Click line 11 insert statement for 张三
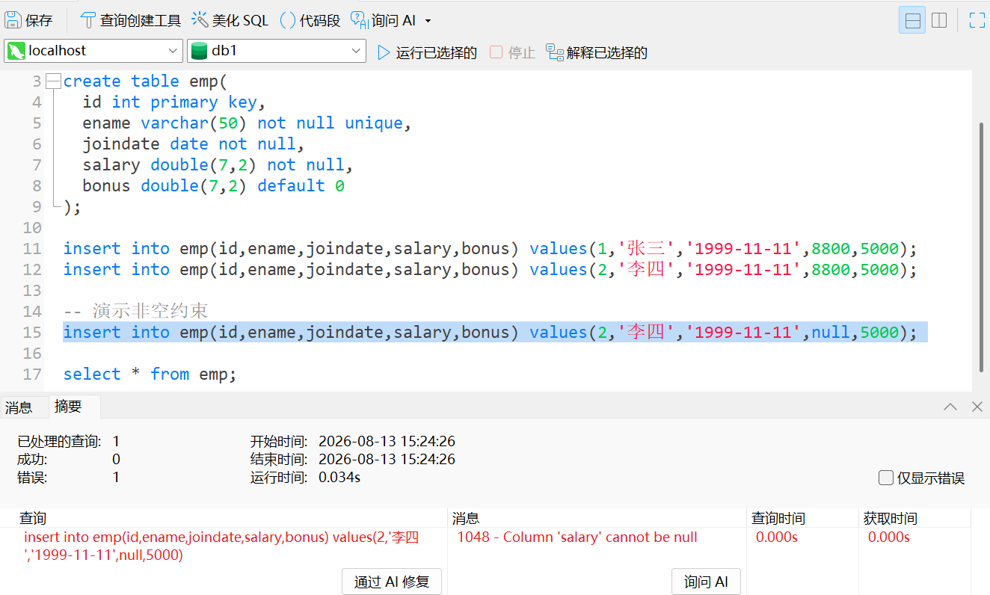This screenshot has width=990, height=595. click(490, 249)
